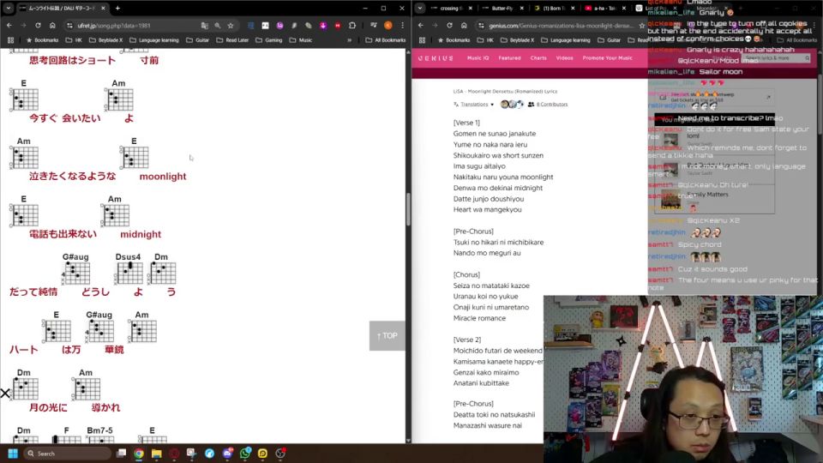
Task: Click the zoom magnifier icon in ufret address bar
Action: [x=217, y=25]
